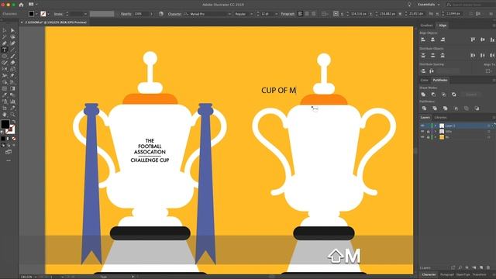Select the Pathfinder panel tab
This screenshot has width=496, height=279.
(x=440, y=81)
